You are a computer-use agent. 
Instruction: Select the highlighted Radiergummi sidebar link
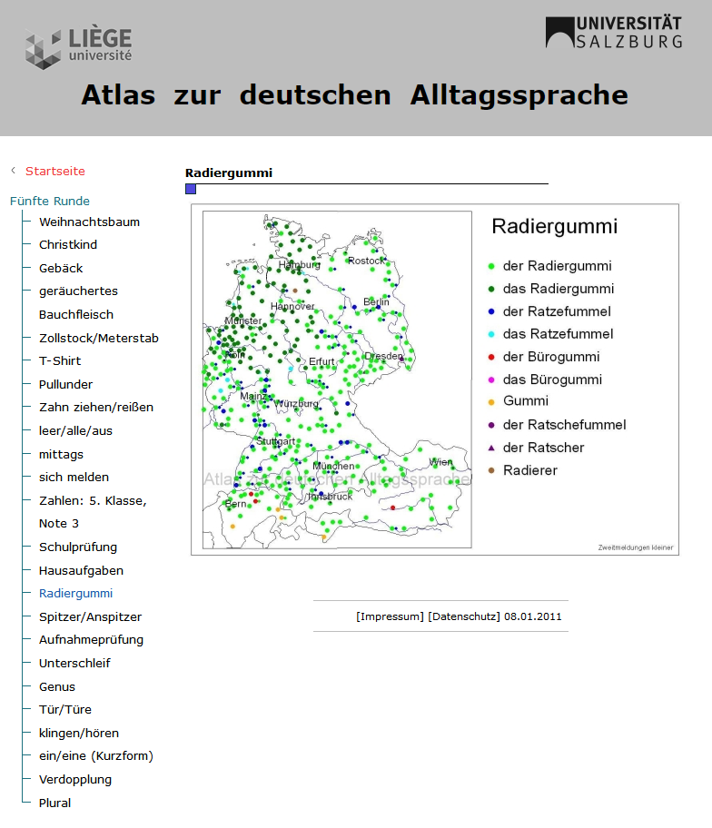[75, 594]
